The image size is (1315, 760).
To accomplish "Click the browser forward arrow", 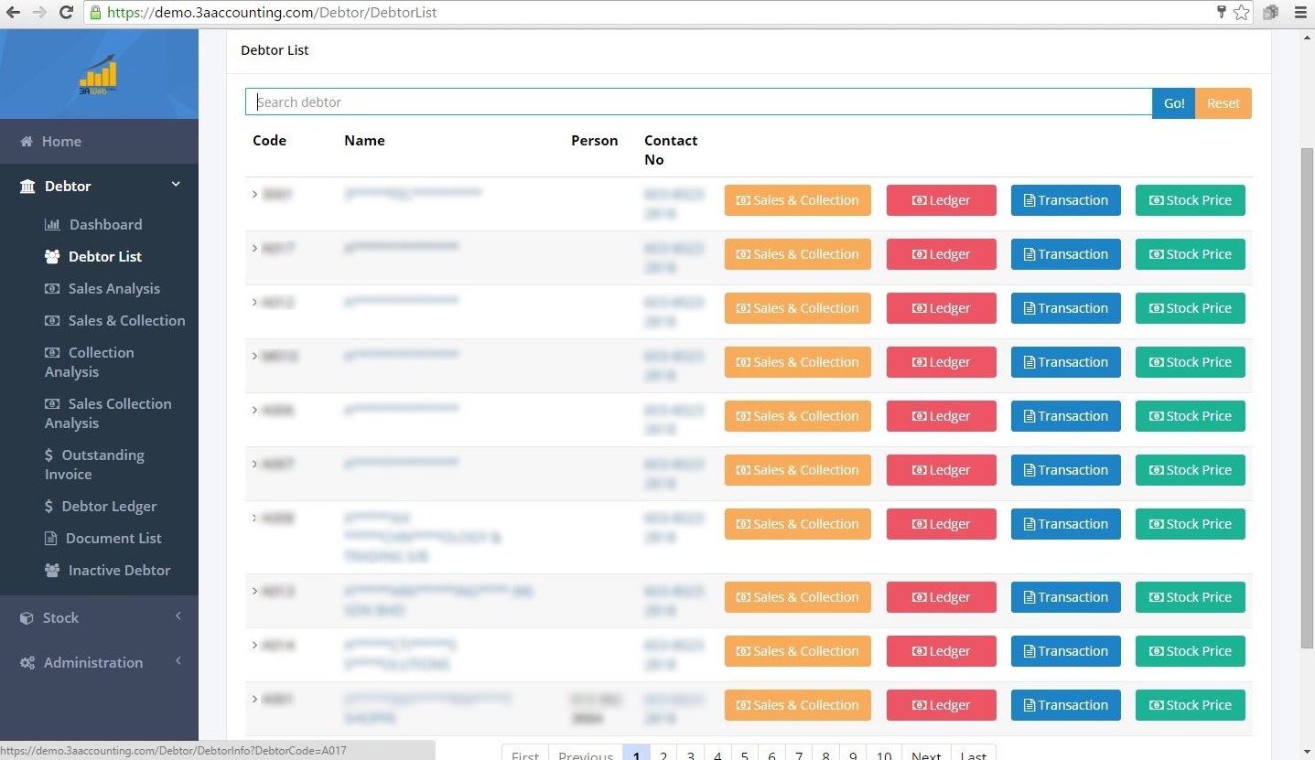I will click(x=39, y=13).
